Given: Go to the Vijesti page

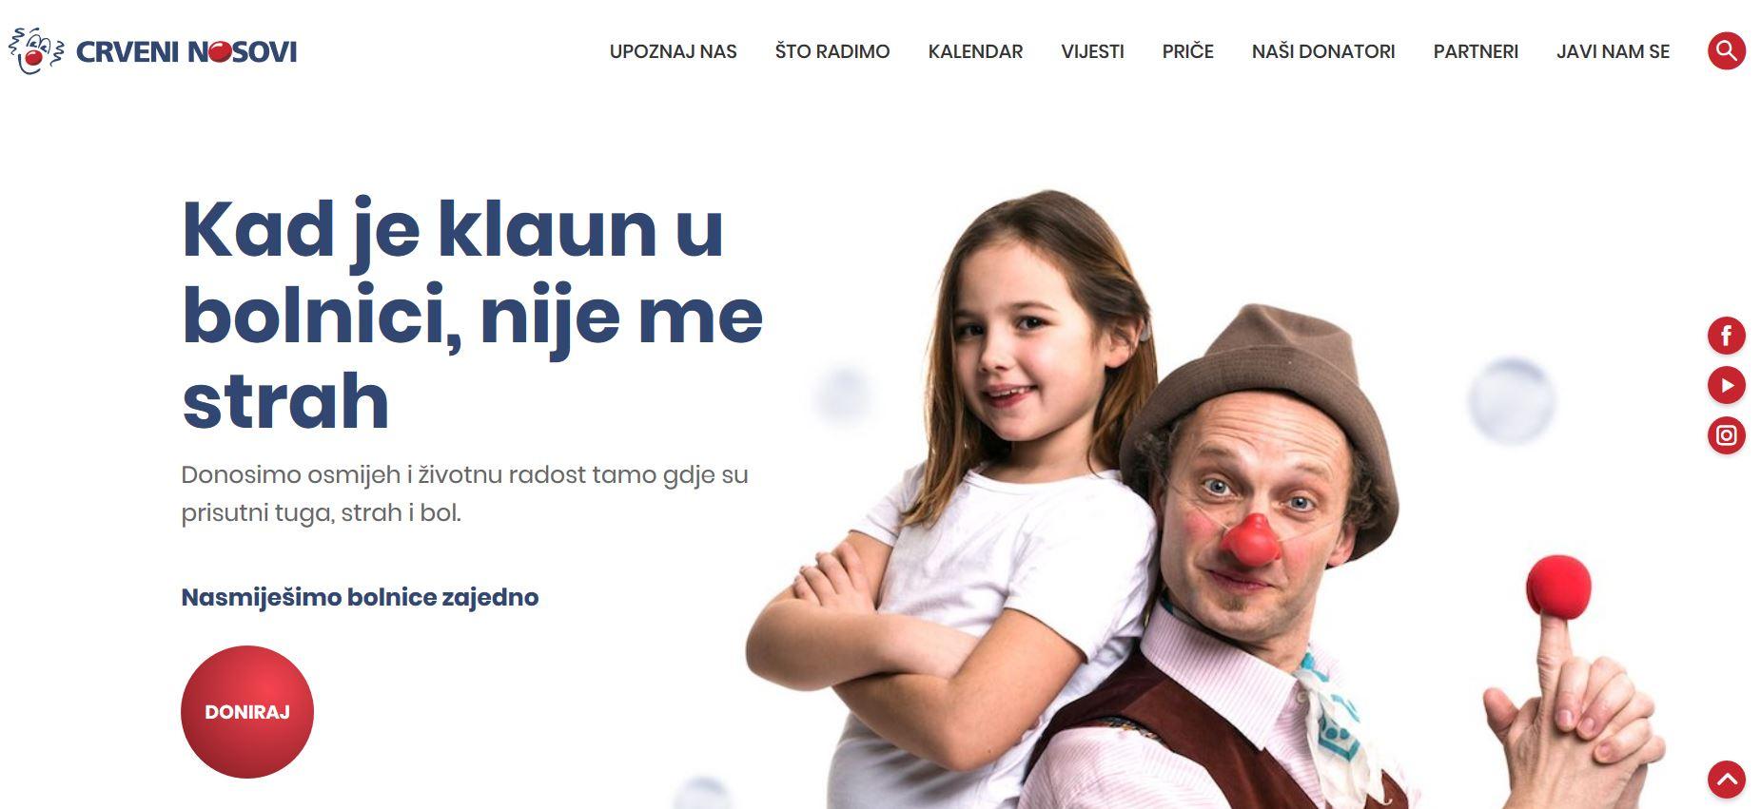Looking at the screenshot, I should pos(1092,51).
